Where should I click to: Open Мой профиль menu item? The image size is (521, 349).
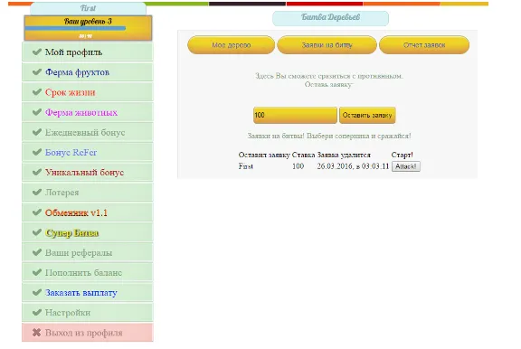tap(88, 52)
